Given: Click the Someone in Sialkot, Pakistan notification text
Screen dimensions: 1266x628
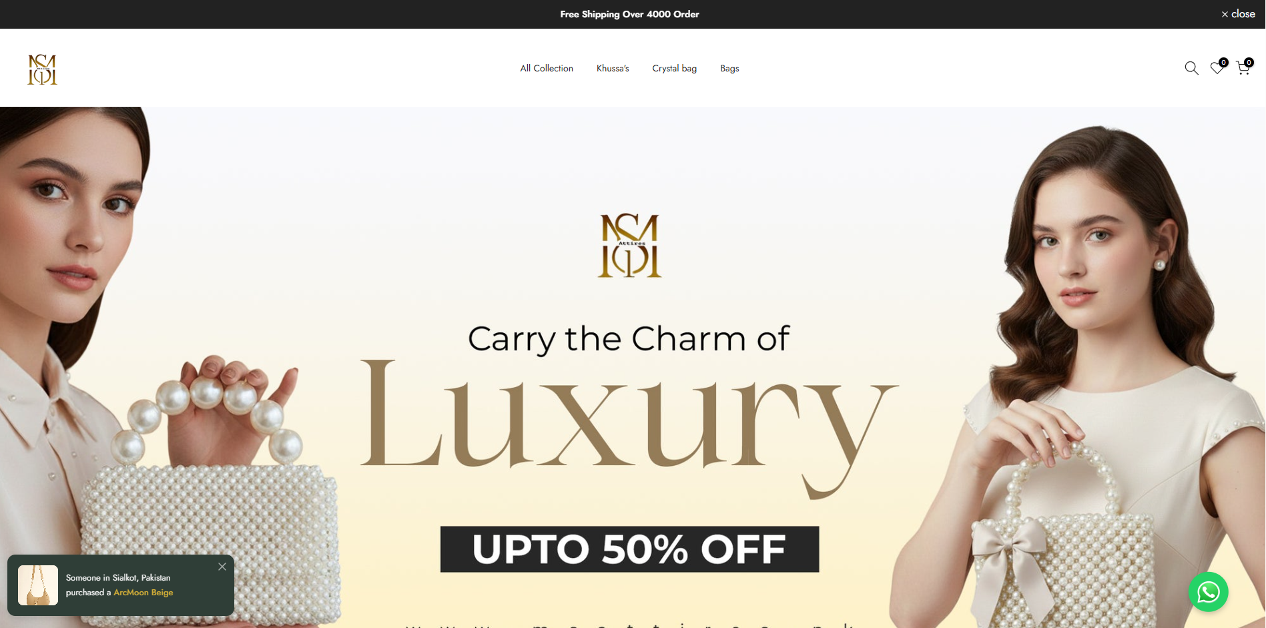Looking at the screenshot, I should click(118, 578).
